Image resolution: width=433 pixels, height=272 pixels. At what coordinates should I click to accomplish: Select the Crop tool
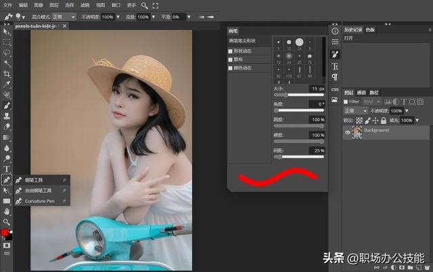pyautogui.click(x=7, y=74)
